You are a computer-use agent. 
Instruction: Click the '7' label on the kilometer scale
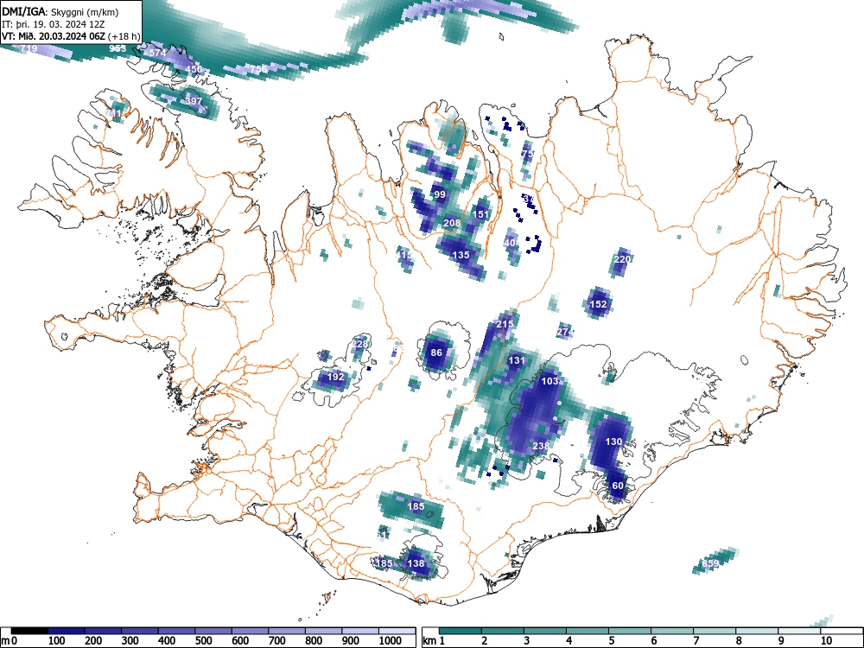[696, 641]
